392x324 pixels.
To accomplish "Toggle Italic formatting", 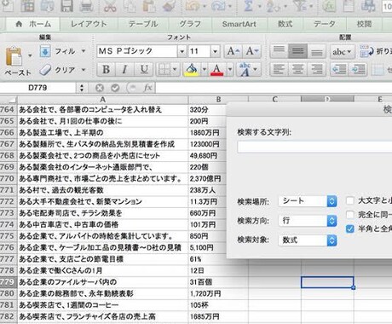I will click(x=124, y=69).
